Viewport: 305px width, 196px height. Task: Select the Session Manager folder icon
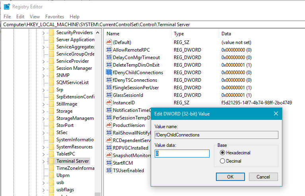point(51,68)
